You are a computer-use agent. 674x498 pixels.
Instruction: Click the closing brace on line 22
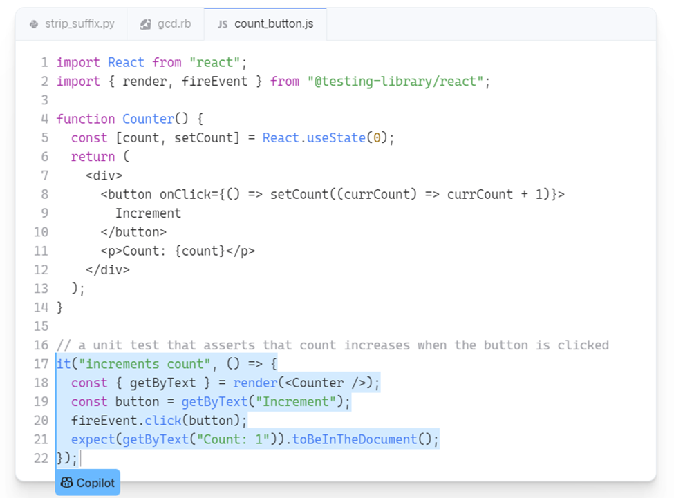click(59, 457)
